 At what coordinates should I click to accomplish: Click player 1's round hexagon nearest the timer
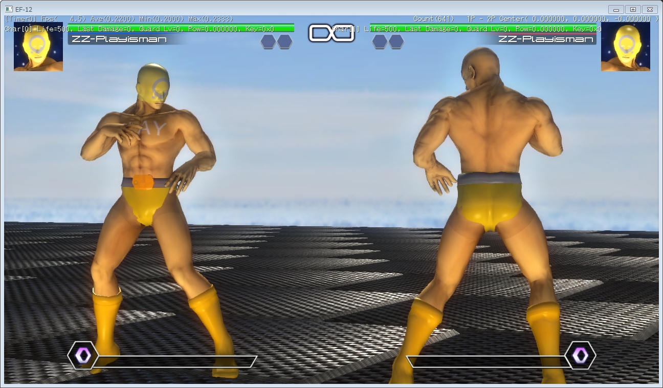[x=285, y=41]
